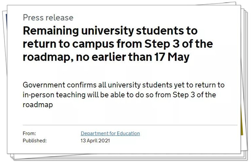Image resolution: width=251 pixels, height=162 pixels.
Task: Click the 'From:' metadata label
Action: coord(29,134)
